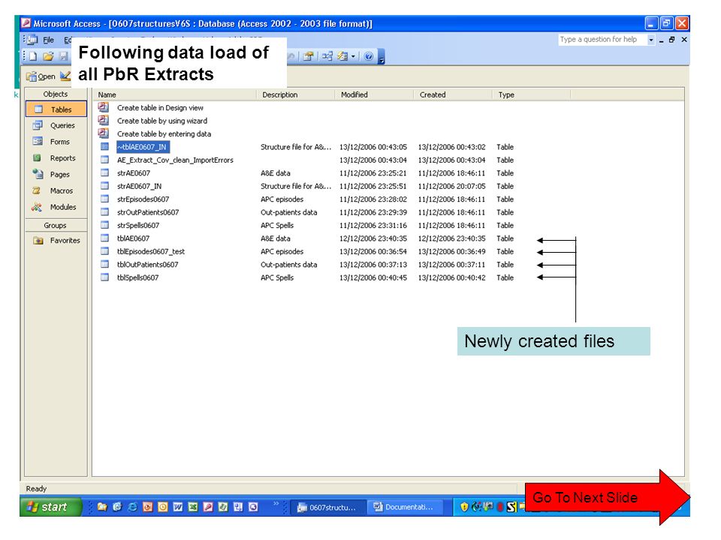Click the Internet Explorer quick launch icon
Image resolution: width=721 pixels, height=540 pixels.
click(x=132, y=507)
